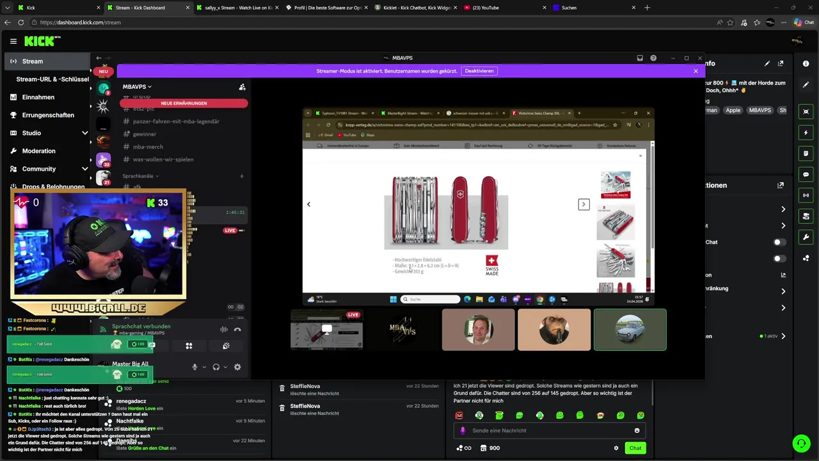Toggle the switch below the Chat switch
The width and height of the screenshot is (819, 461).
click(779, 259)
